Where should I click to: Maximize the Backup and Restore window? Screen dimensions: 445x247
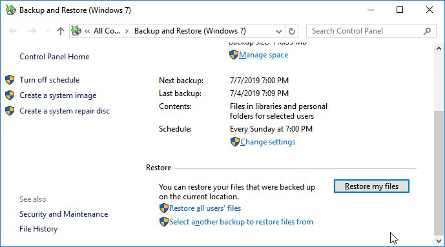point(400,10)
